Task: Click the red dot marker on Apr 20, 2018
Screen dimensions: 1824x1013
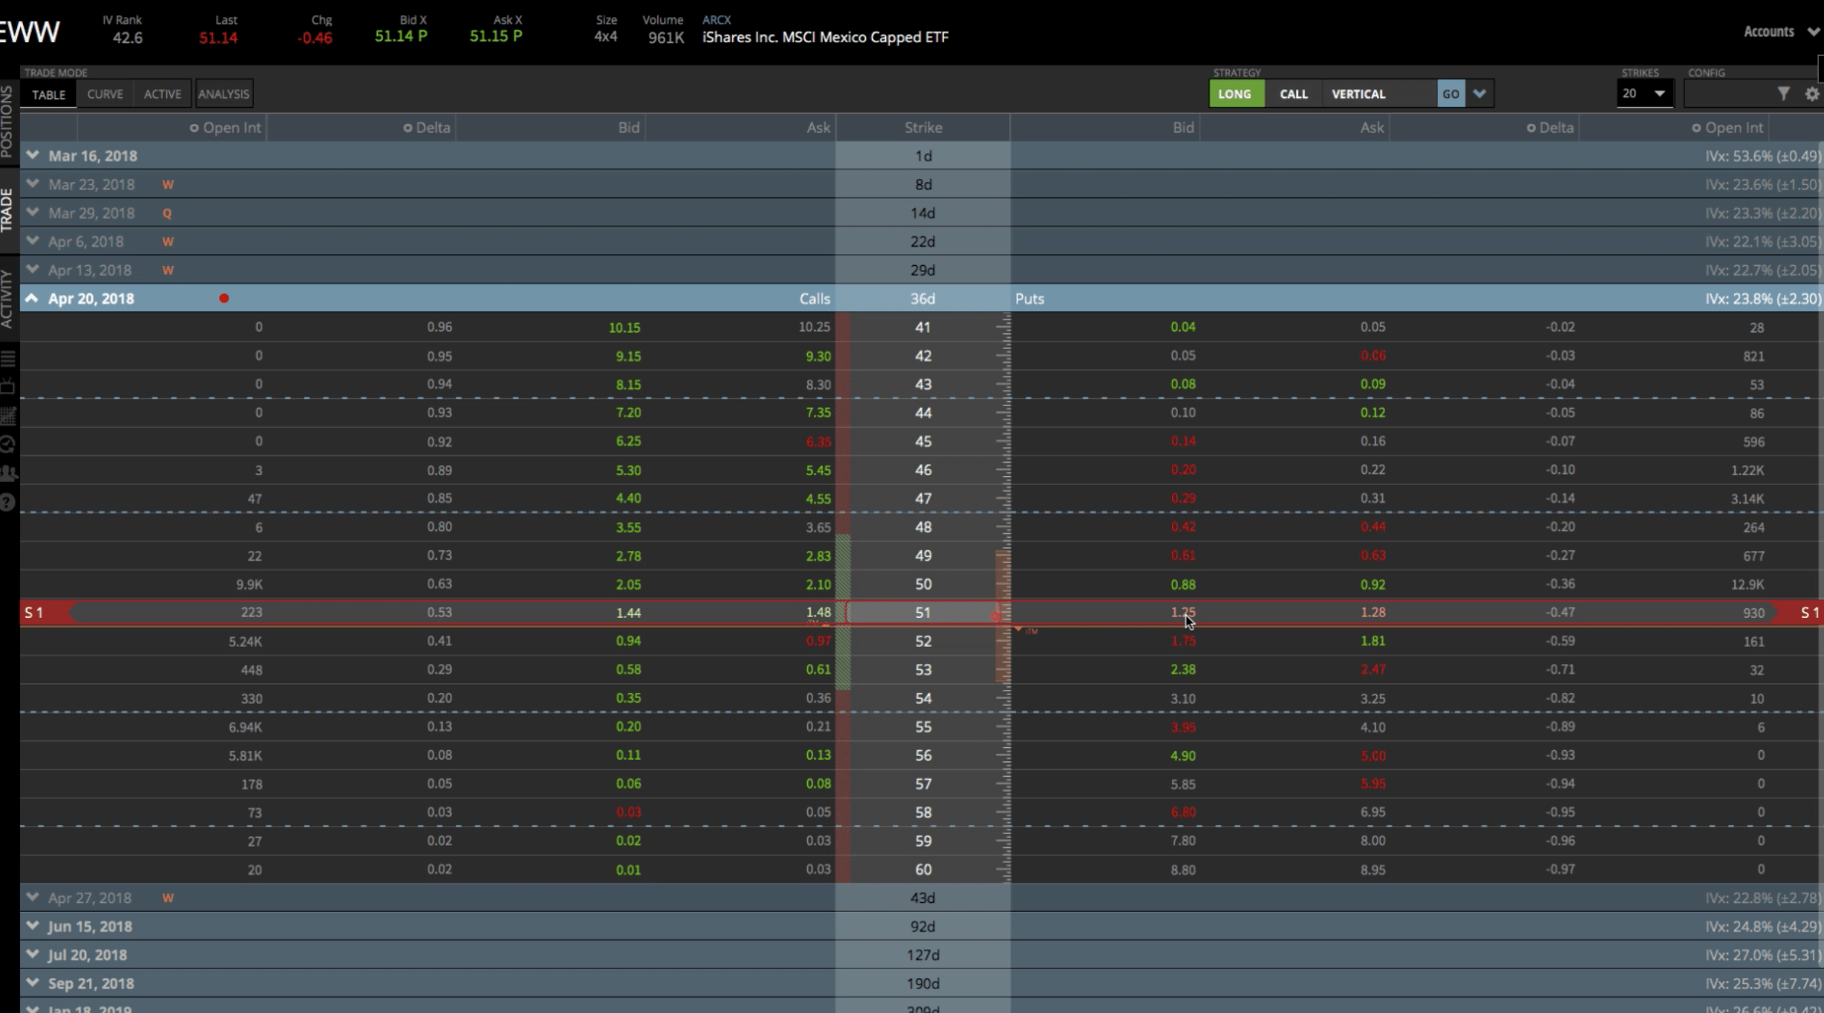Action: pyautogui.click(x=224, y=299)
